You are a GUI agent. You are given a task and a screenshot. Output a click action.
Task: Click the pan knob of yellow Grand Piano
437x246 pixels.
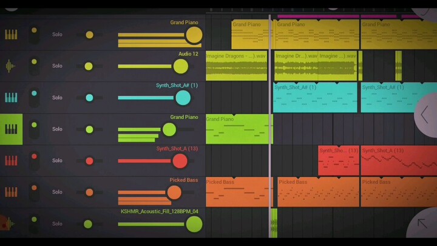click(89, 35)
